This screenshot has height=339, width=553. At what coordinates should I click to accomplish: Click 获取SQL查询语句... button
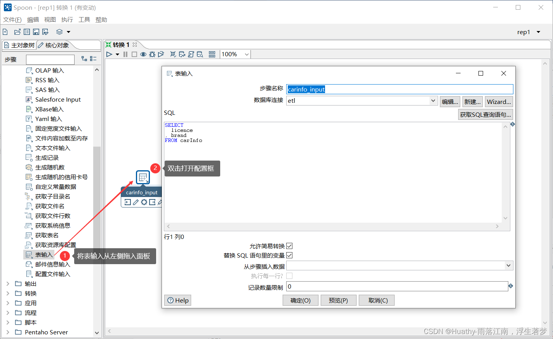[485, 114]
